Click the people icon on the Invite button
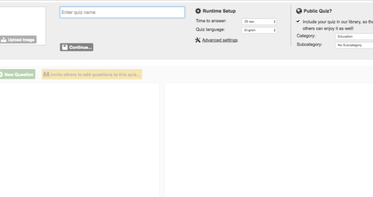The width and height of the screenshot is (373, 197). (46, 74)
